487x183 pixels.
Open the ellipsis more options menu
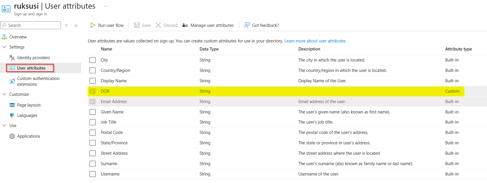click(106, 6)
